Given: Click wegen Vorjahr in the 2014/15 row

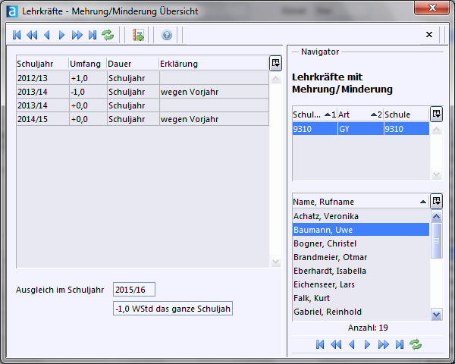Looking at the screenshot, I should click(190, 119).
